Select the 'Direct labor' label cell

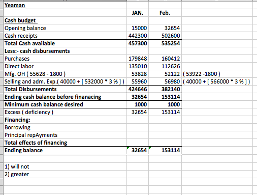[x=65, y=66]
